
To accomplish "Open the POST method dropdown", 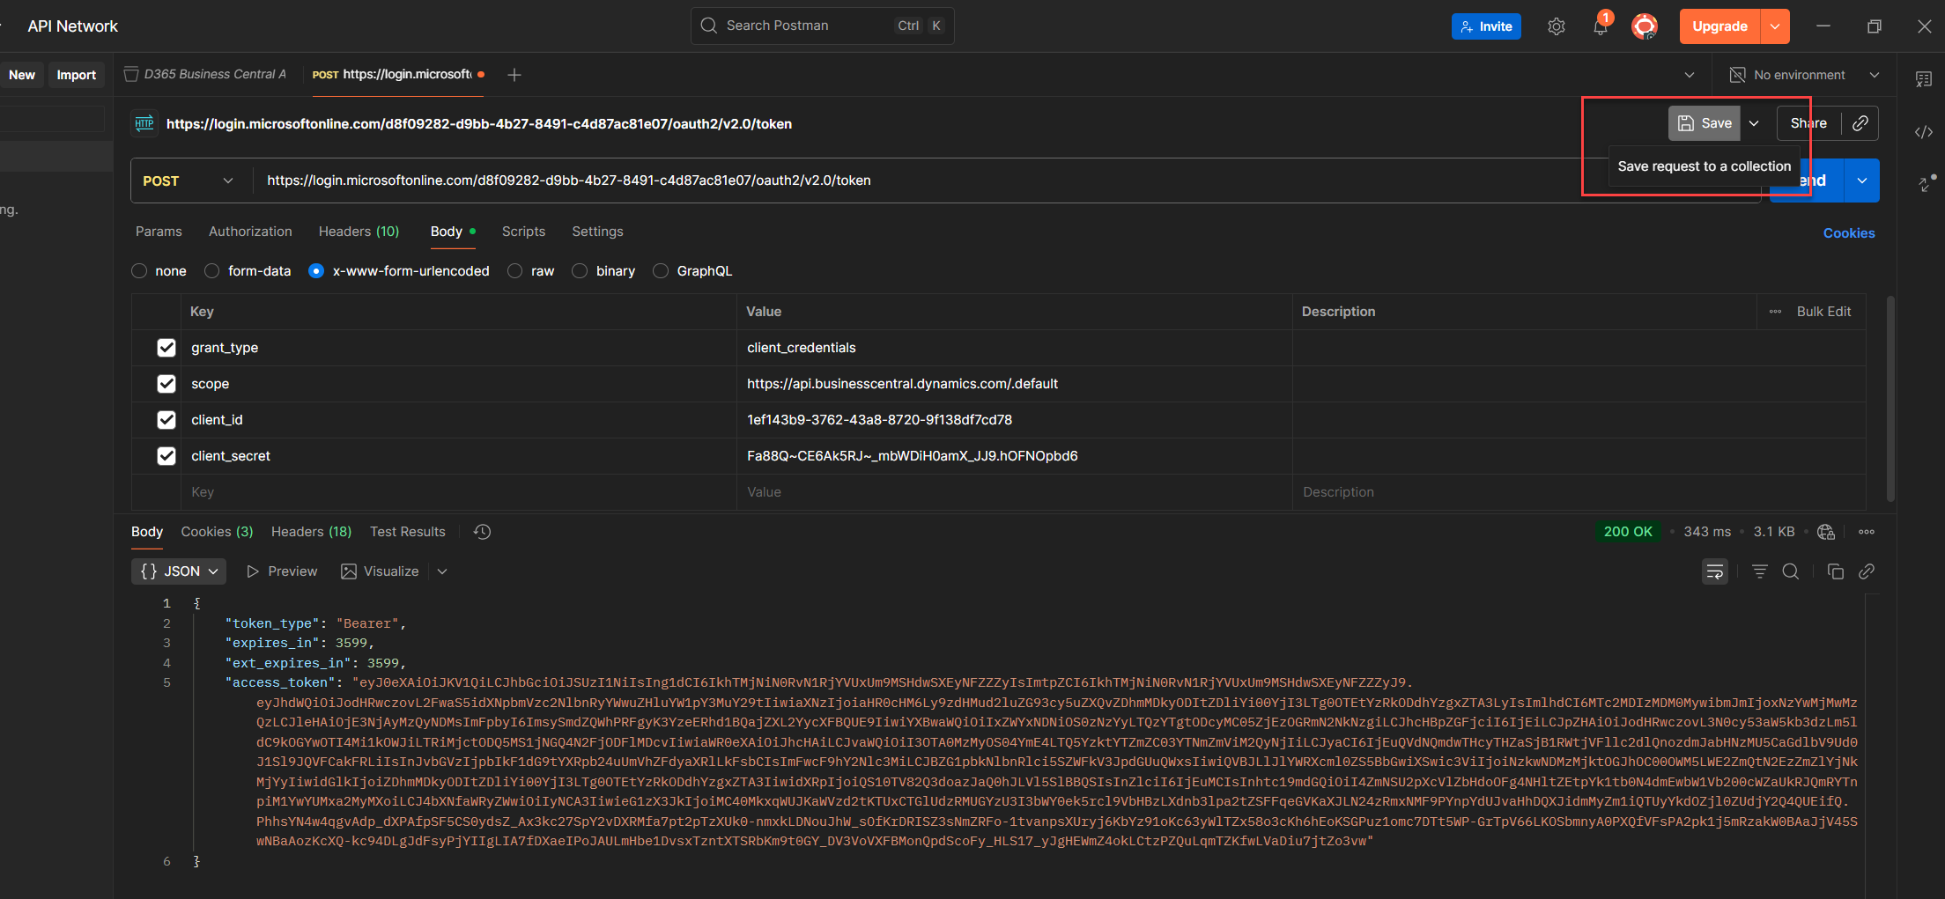I will pyautogui.click(x=189, y=181).
